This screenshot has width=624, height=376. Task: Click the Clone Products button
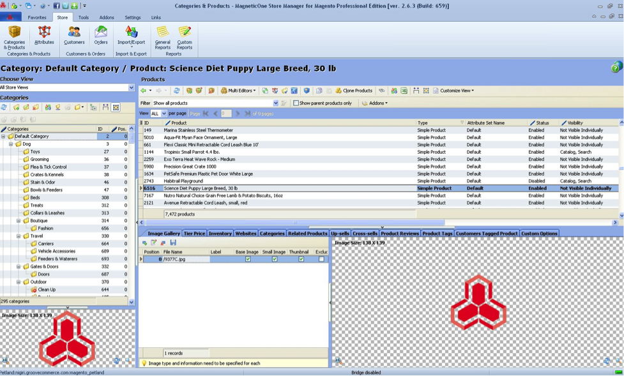click(x=354, y=91)
